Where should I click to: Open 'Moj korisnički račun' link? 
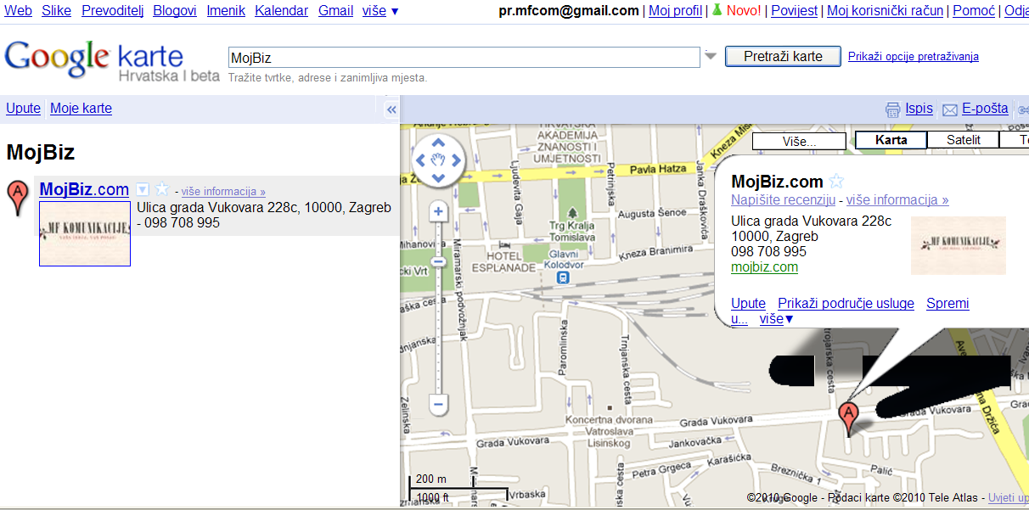pyautogui.click(x=885, y=10)
